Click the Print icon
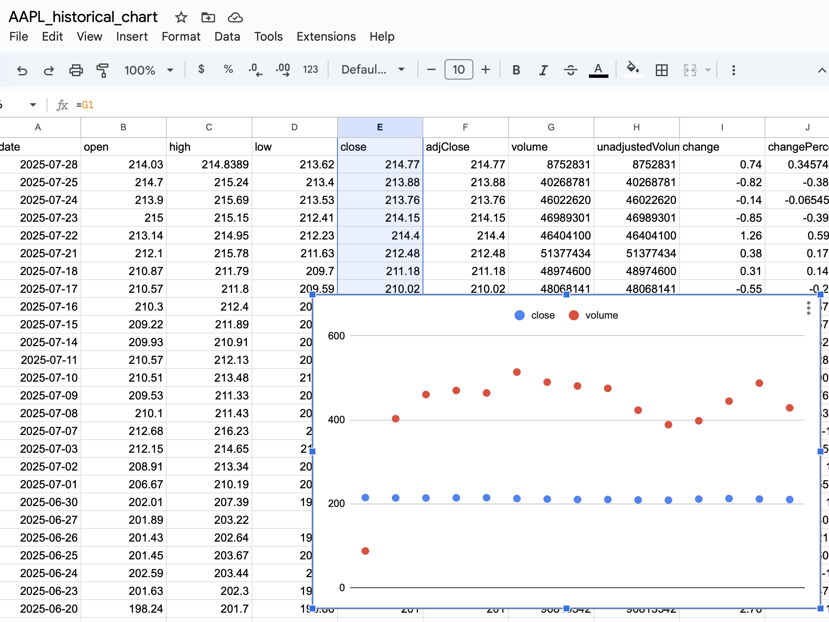 click(x=76, y=70)
